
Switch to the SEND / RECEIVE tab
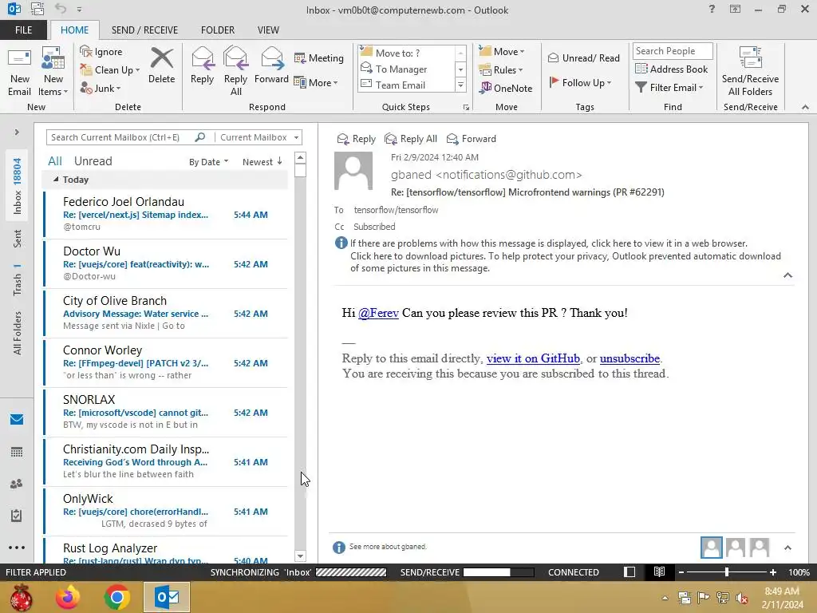145,30
